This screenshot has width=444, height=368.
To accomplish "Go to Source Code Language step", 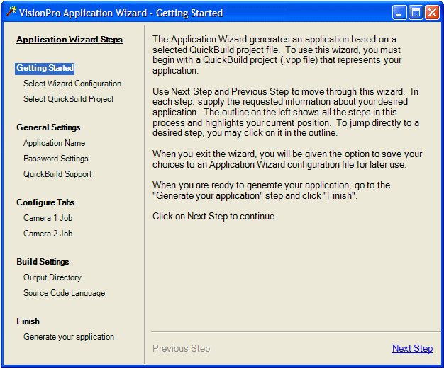I will coord(65,293).
